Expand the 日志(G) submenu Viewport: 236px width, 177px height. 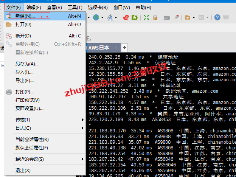[45, 128]
